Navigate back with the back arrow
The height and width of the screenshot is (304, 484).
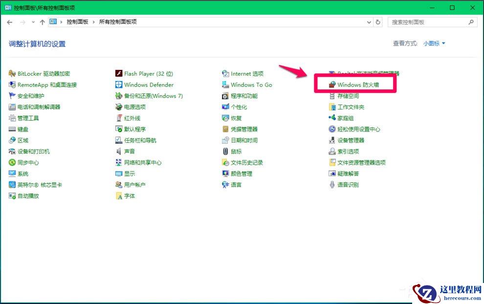click(x=9, y=22)
